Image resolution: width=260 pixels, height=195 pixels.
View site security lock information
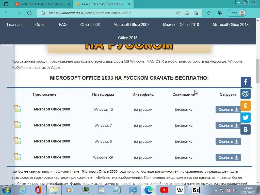pyautogui.click(x=43, y=13)
